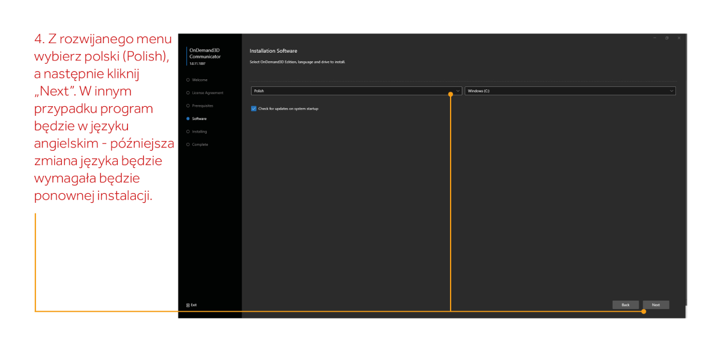Maximize the installer window
The width and height of the screenshot is (721, 351).
(x=667, y=38)
